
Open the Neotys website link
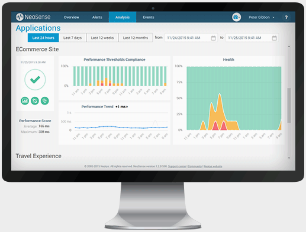coord(213,166)
